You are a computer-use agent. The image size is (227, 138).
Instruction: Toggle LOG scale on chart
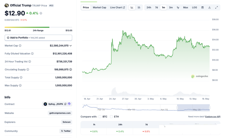tap(195, 8)
